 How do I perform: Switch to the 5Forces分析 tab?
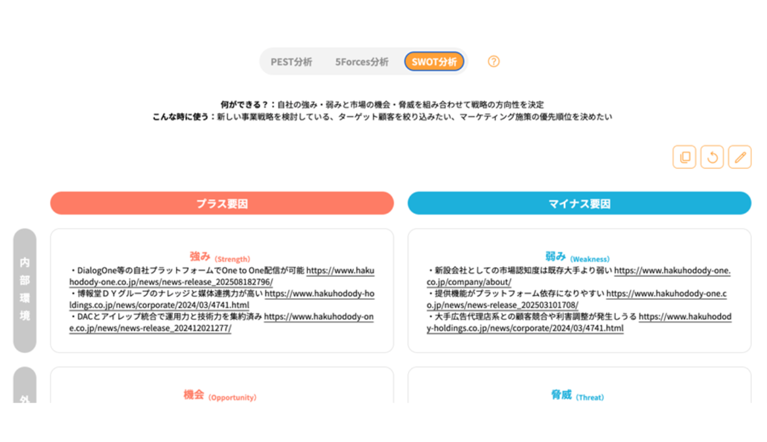click(x=362, y=62)
